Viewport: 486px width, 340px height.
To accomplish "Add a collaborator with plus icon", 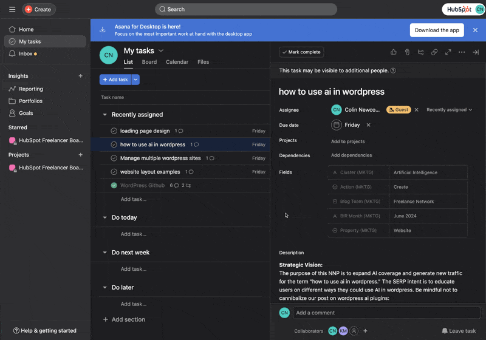I will 366,331.
